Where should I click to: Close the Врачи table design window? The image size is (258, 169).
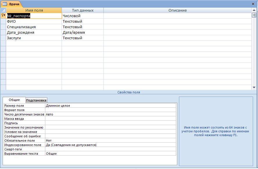253,4
